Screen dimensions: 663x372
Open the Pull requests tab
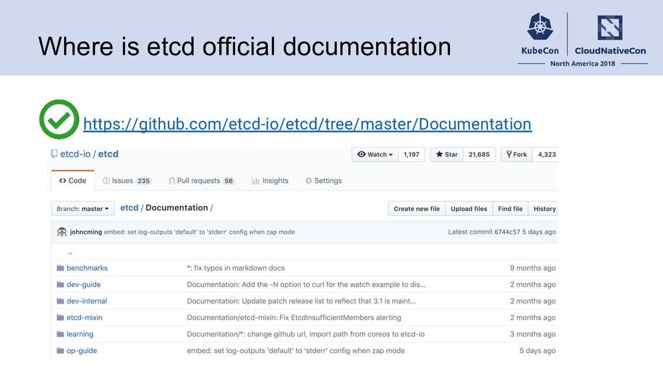202,181
